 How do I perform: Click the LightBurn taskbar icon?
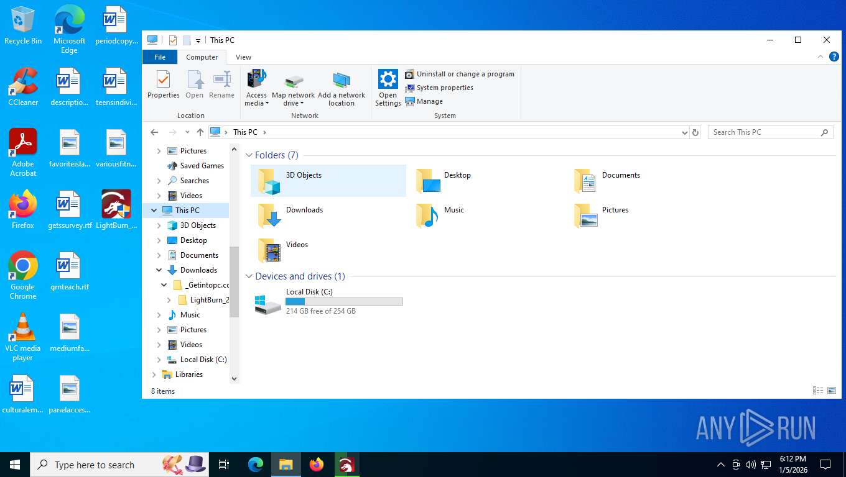(346, 465)
